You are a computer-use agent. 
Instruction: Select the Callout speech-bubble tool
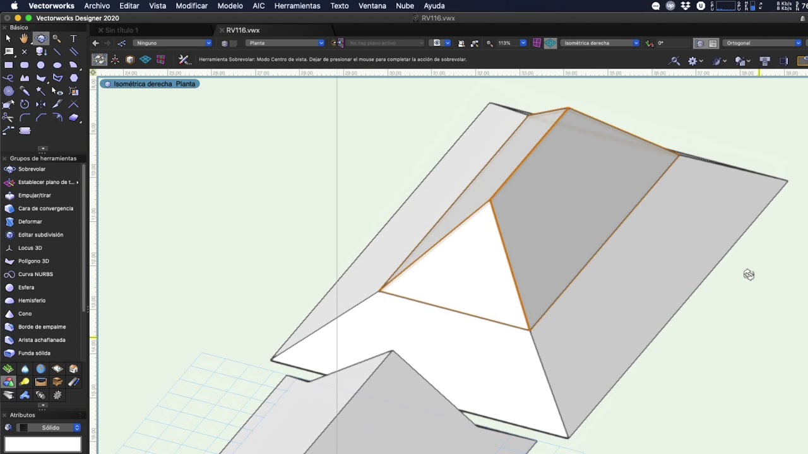point(8,52)
